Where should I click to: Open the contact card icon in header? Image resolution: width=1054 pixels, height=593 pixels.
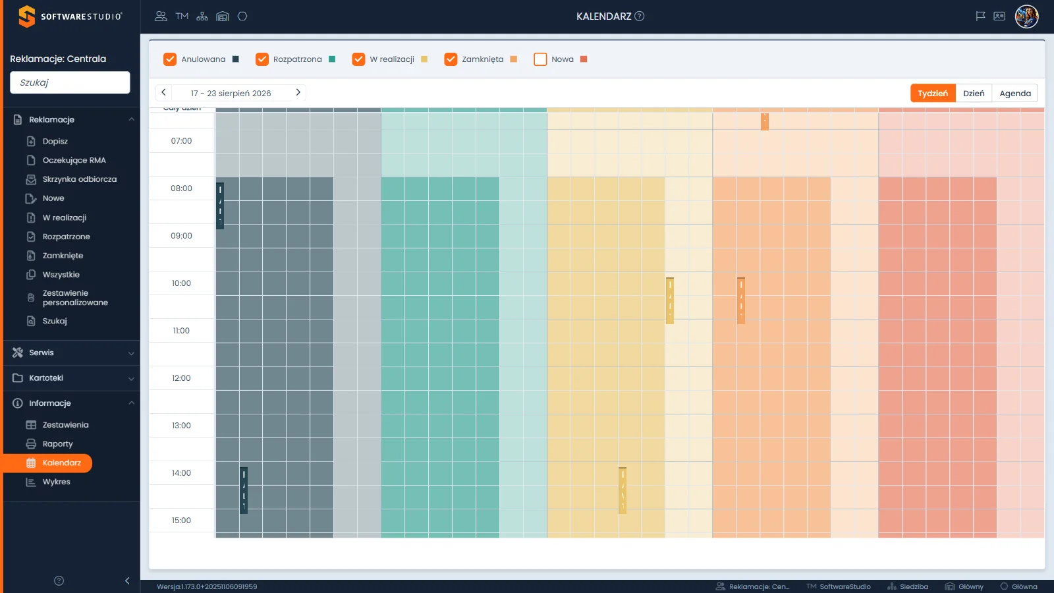coord(999,16)
